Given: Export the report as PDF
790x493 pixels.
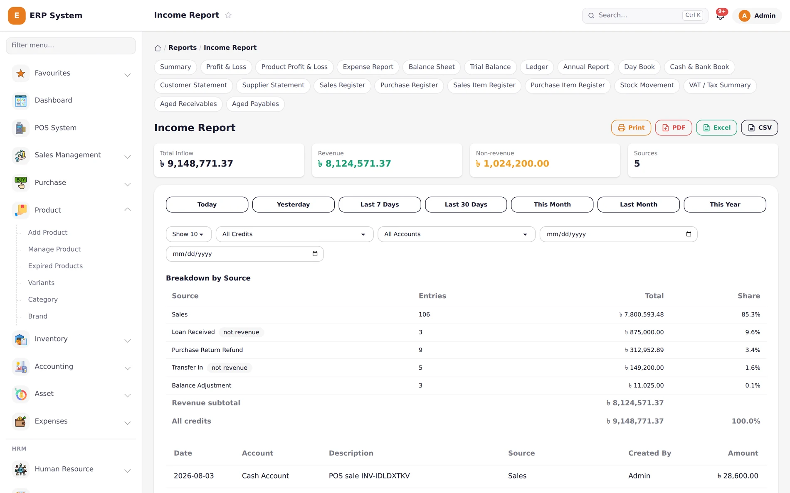Looking at the screenshot, I should [674, 128].
